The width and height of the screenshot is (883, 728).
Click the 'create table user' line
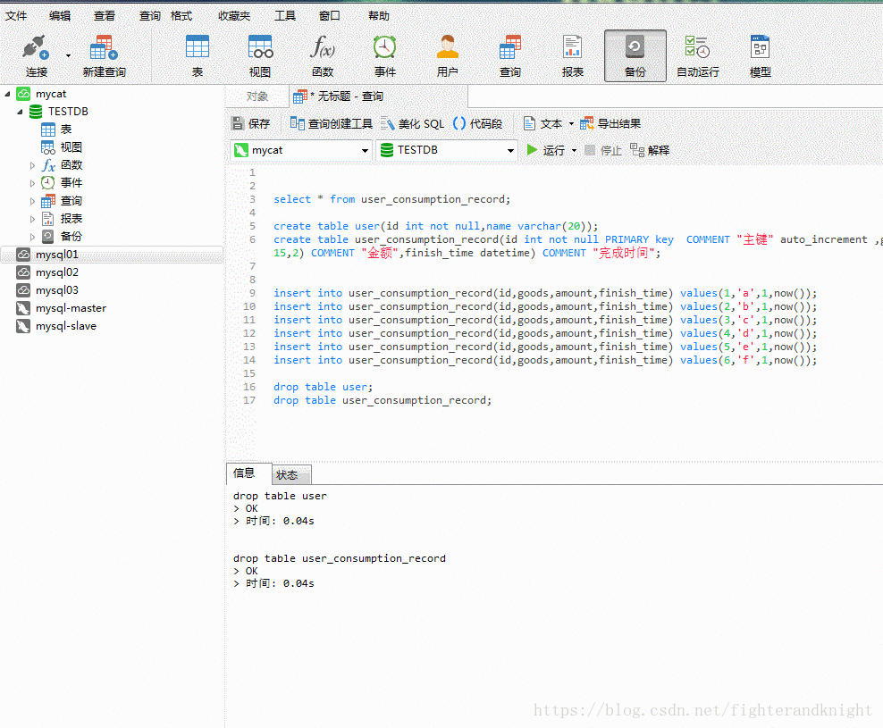(x=436, y=226)
